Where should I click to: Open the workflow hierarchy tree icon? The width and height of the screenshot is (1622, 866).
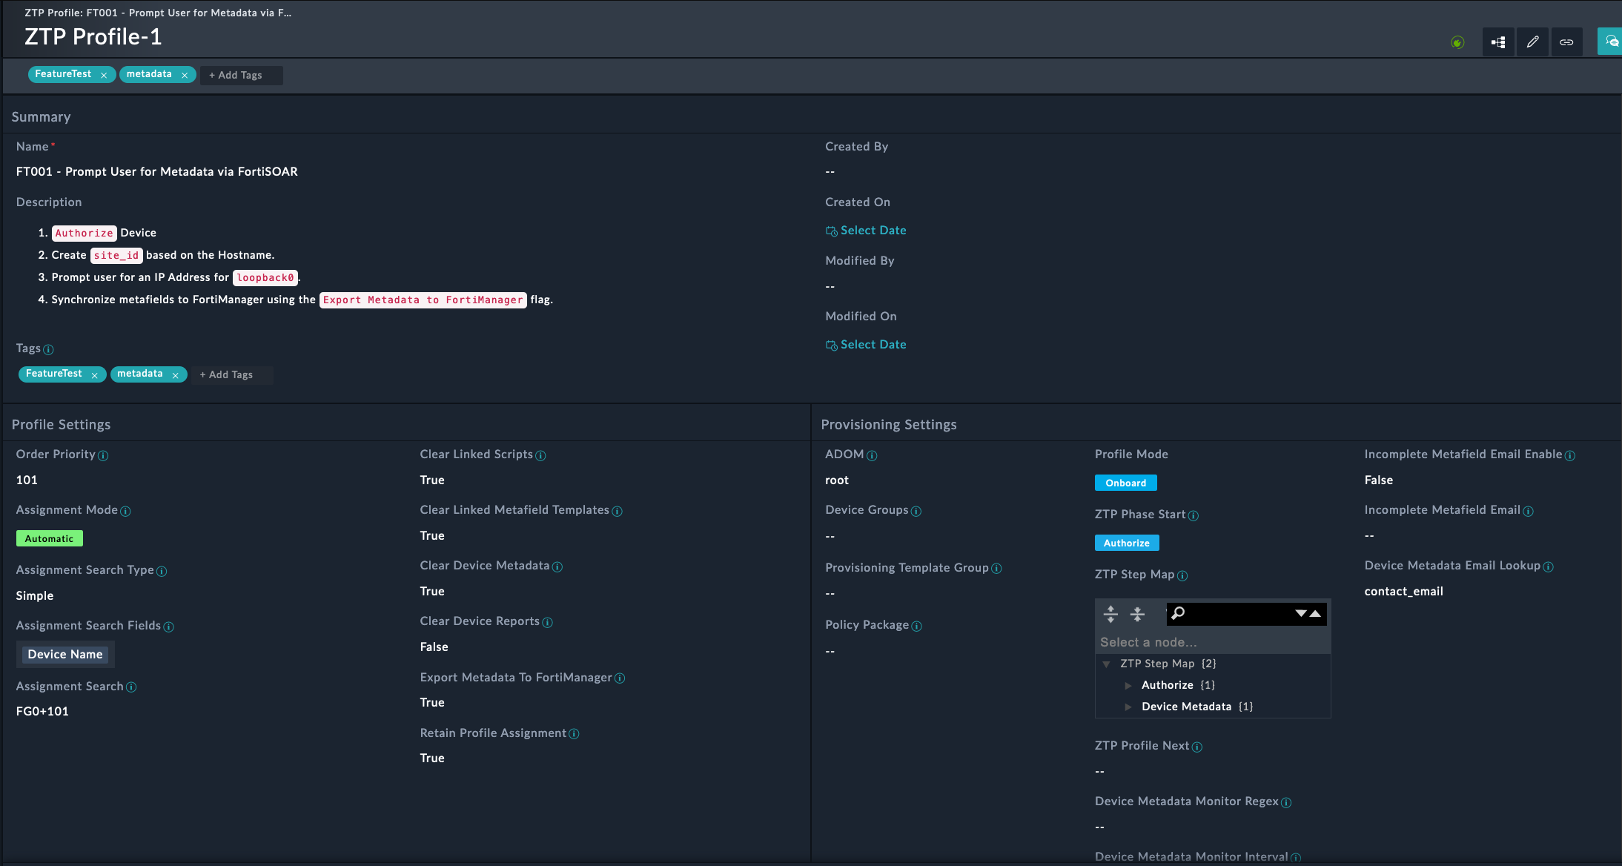1498,42
